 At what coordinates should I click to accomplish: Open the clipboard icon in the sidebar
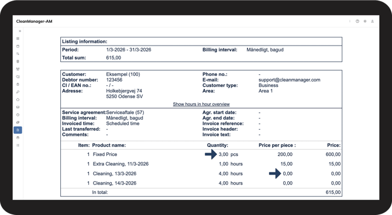[x=18, y=84]
